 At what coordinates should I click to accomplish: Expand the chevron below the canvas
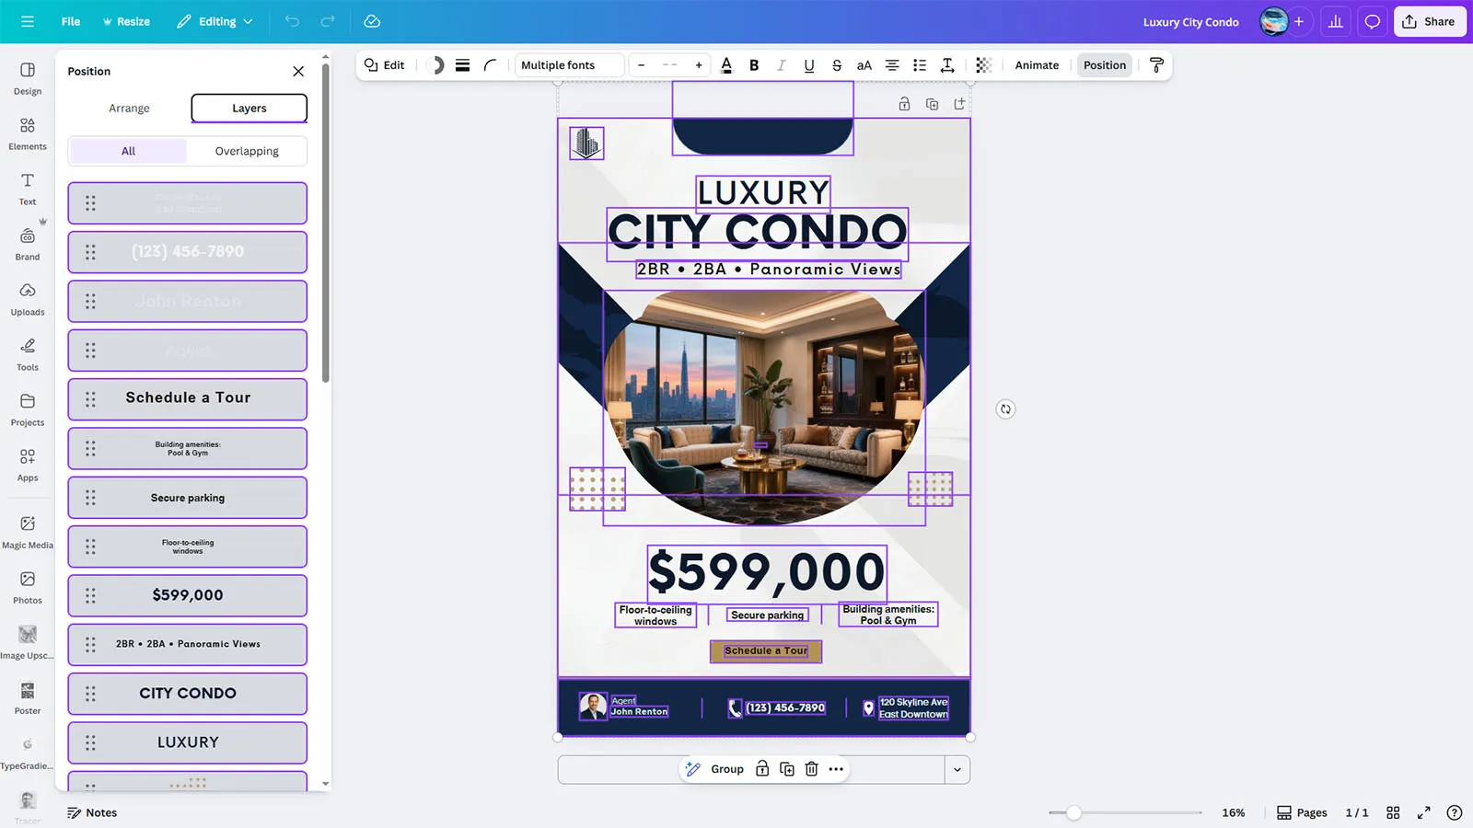pyautogui.click(x=957, y=770)
